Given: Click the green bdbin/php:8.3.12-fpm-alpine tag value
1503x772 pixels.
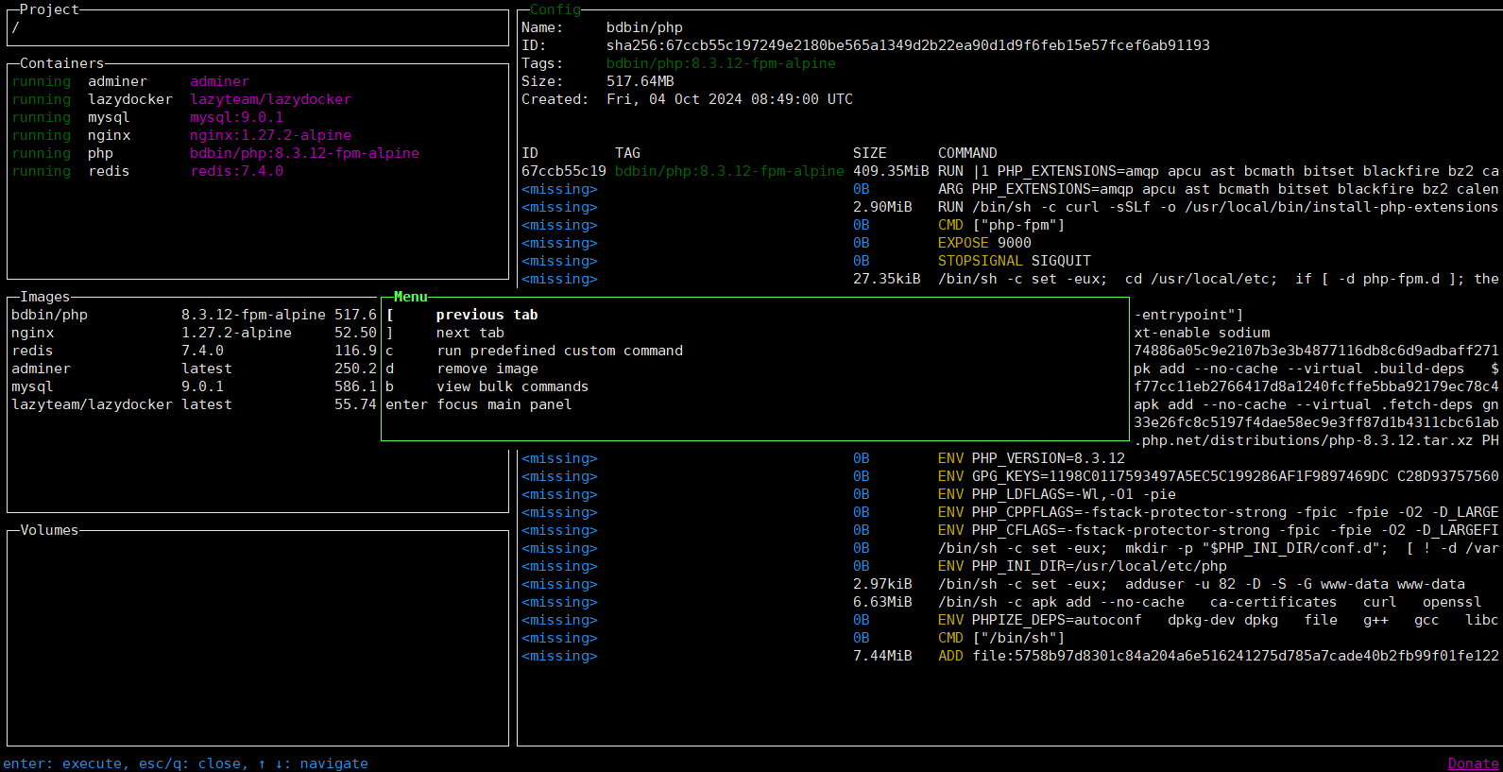Looking at the screenshot, I should pyautogui.click(x=721, y=63).
